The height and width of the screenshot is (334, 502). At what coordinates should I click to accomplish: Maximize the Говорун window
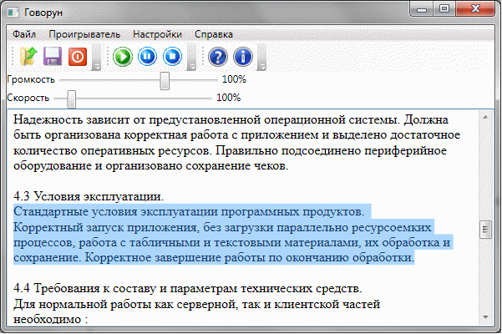444,8
